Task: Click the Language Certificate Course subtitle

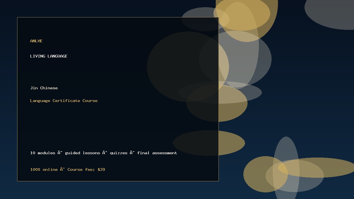Action: (x=64, y=101)
